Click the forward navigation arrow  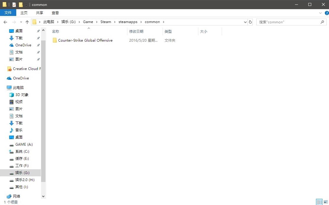point(14,22)
